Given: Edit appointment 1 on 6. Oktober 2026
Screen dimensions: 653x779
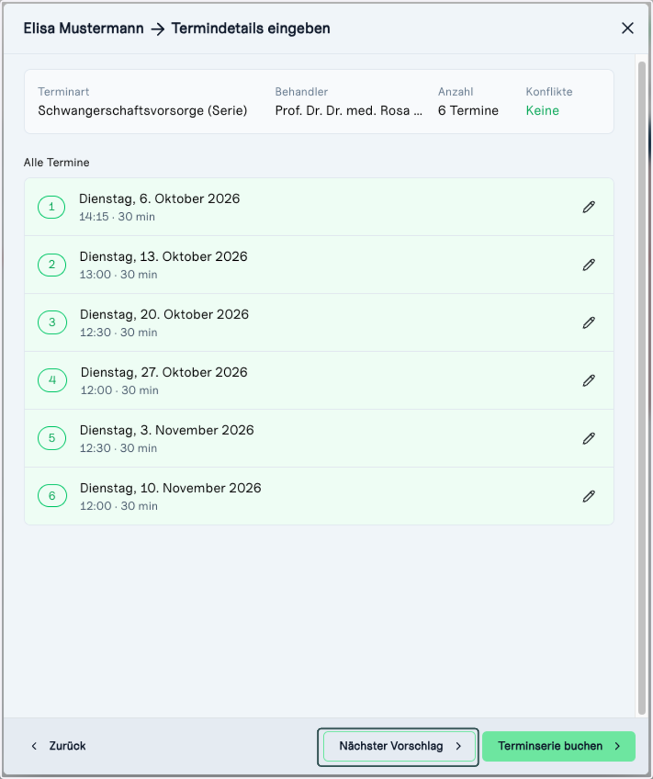Looking at the screenshot, I should click(x=589, y=207).
